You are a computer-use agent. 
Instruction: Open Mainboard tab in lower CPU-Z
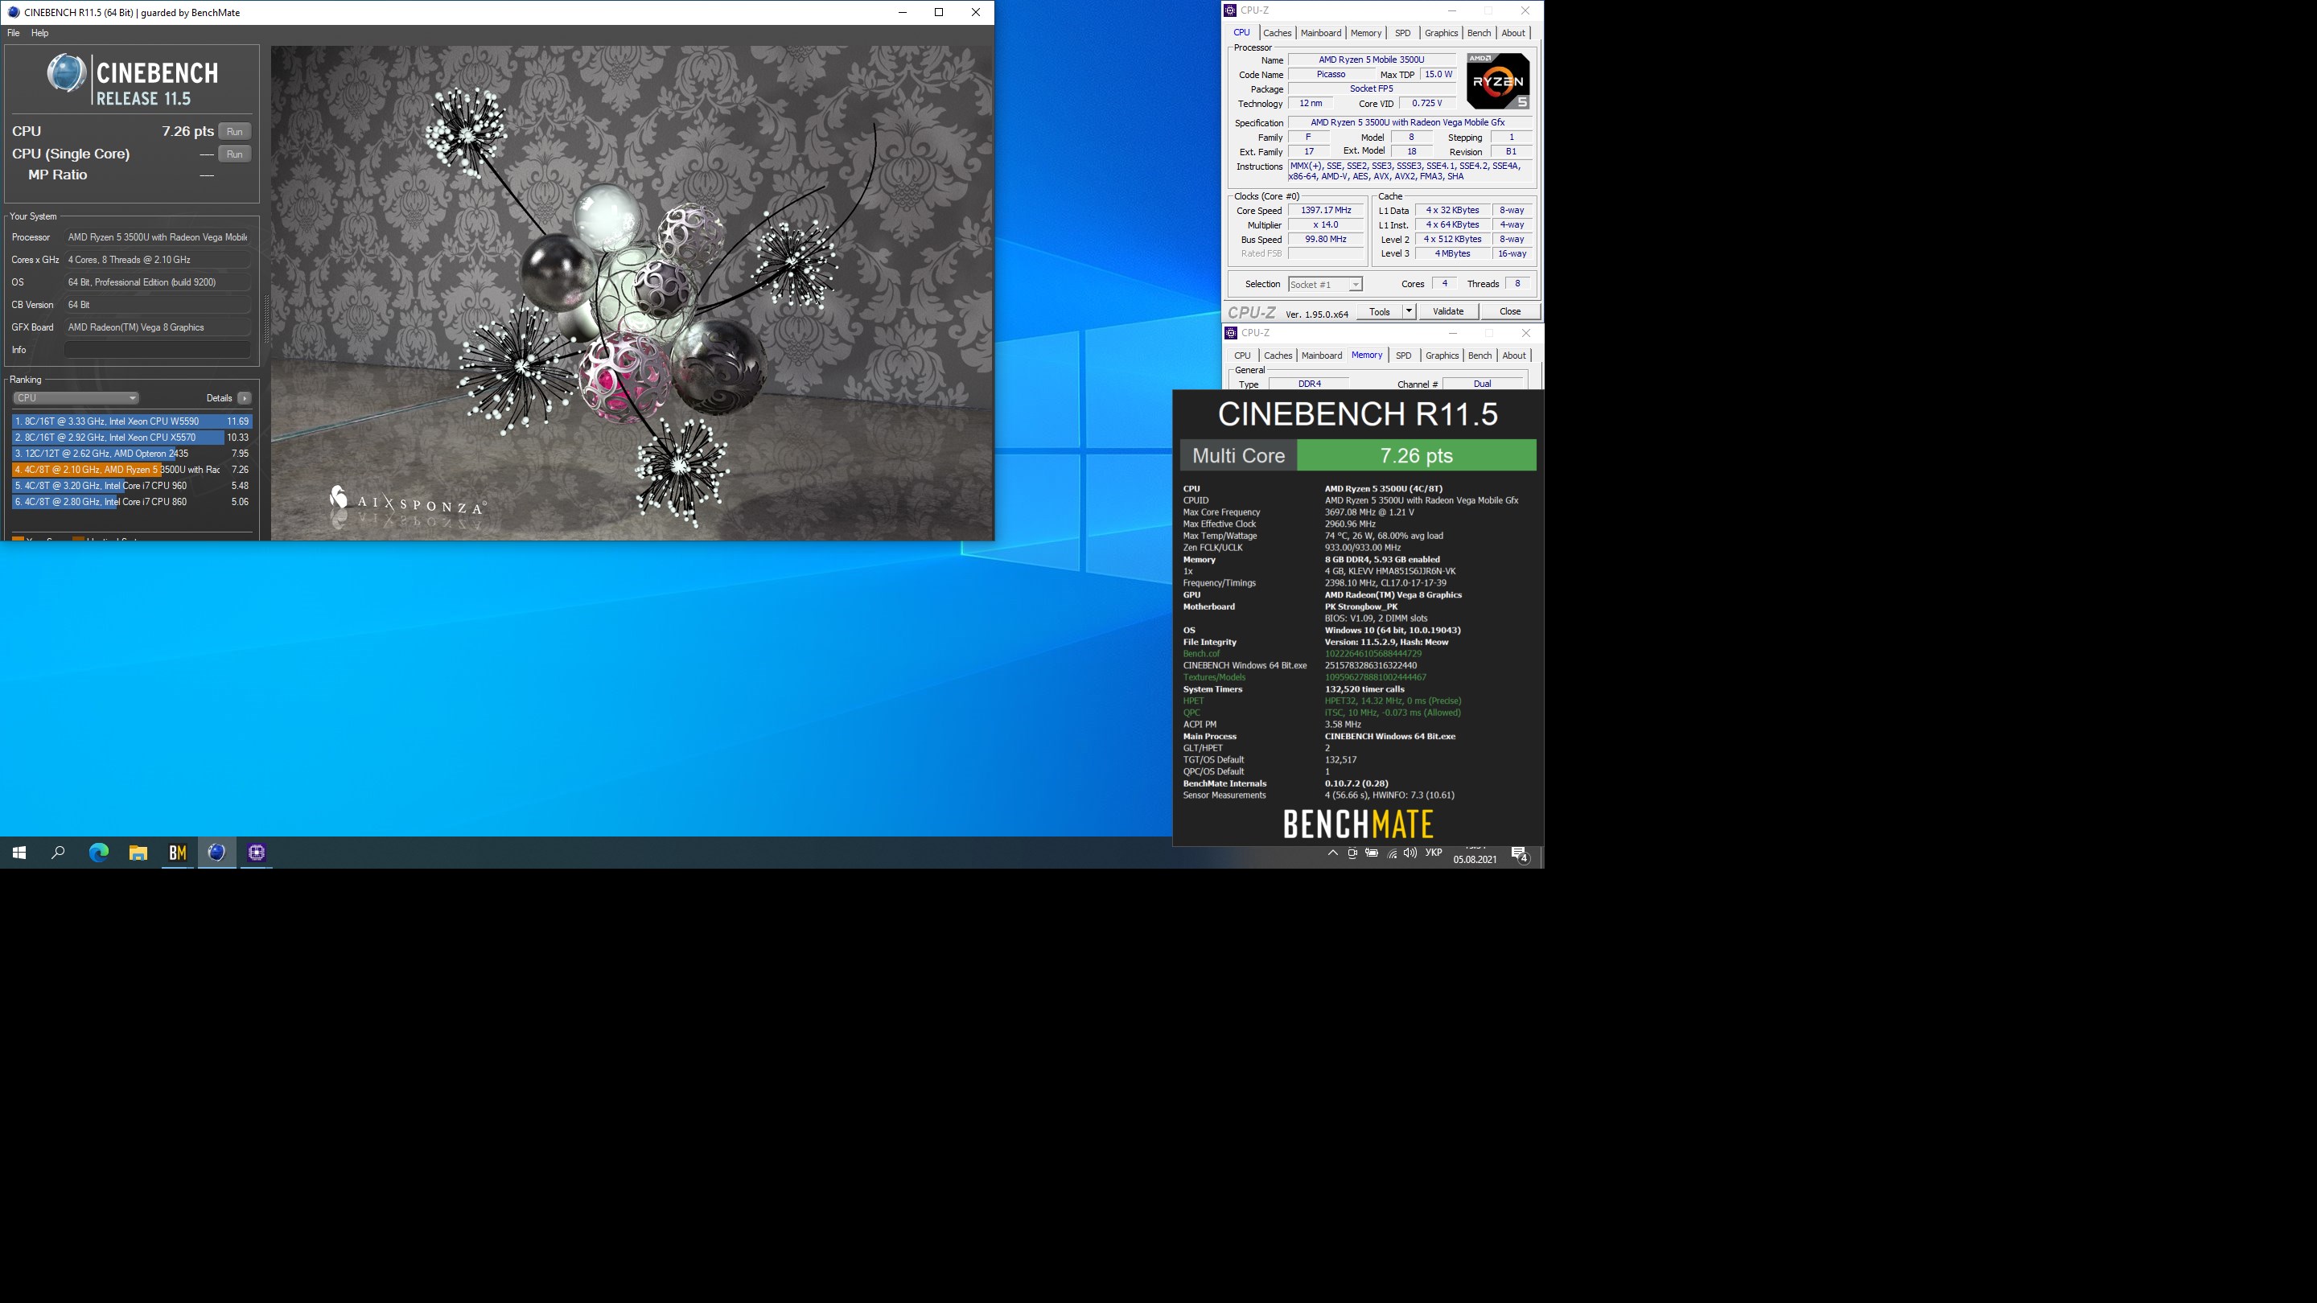click(1321, 356)
